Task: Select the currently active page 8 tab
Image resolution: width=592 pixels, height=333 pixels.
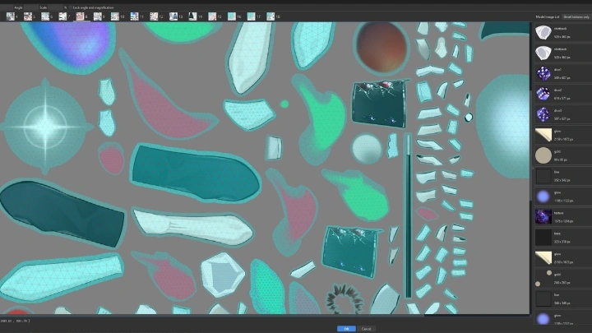Action: point(81,16)
